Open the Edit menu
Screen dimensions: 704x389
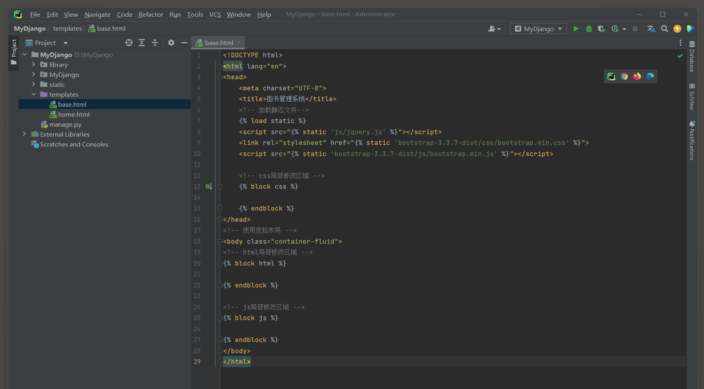pos(52,14)
